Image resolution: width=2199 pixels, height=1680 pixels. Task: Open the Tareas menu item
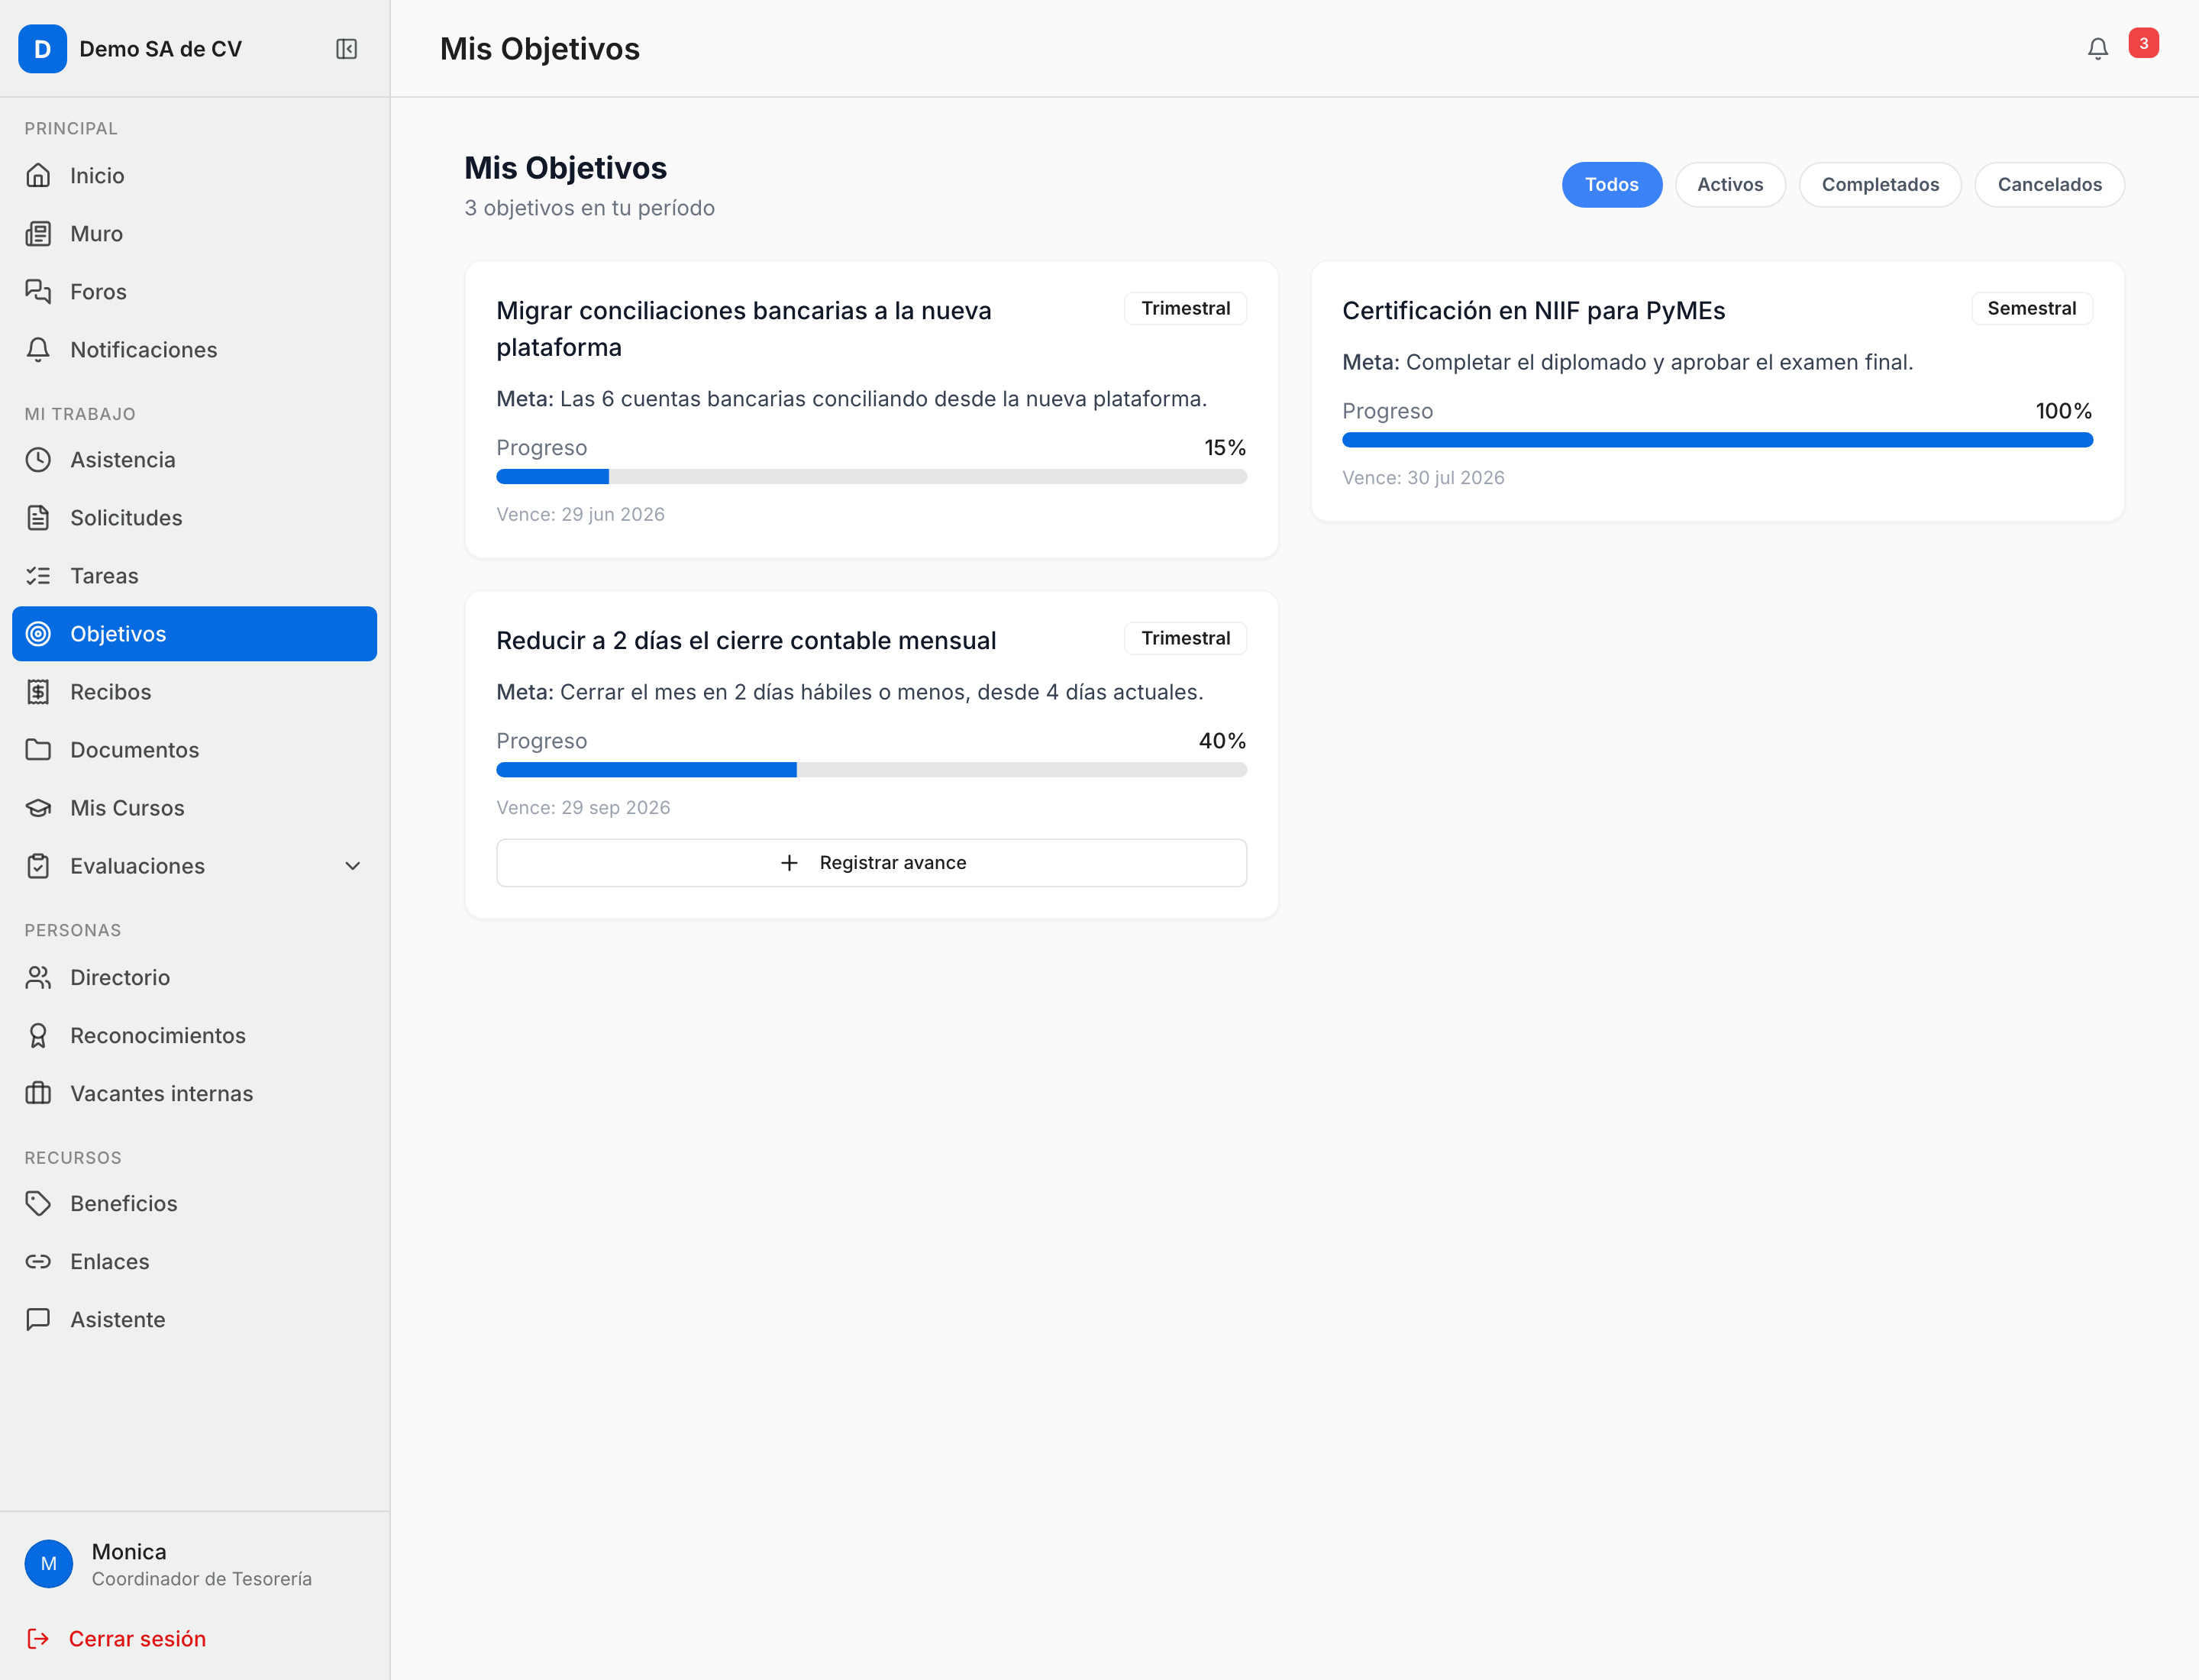[x=194, y=576]
